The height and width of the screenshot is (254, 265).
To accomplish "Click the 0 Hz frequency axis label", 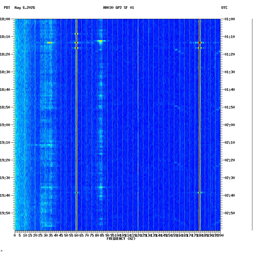I will tap(15, 235).
